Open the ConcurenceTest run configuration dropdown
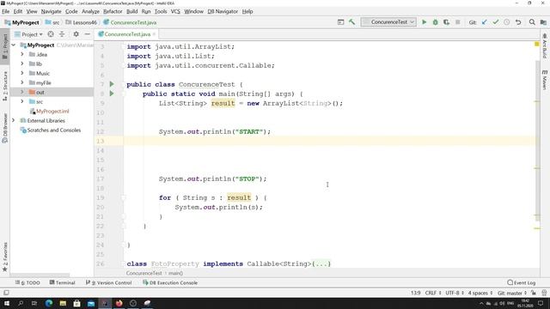Image resolution: width=550 pixels, height=309 pixels. coord(388,22)
